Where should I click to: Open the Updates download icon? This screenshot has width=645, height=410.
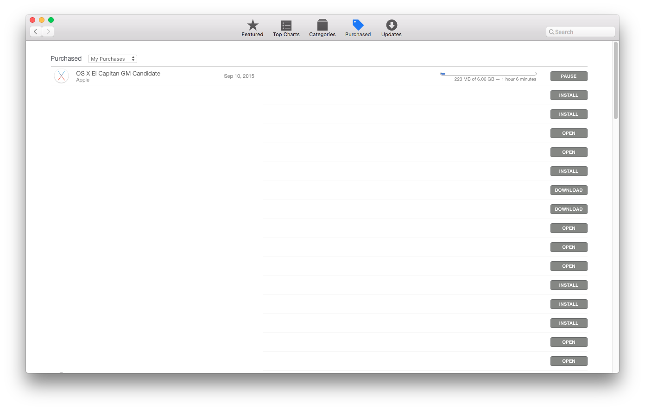(392, 25)
